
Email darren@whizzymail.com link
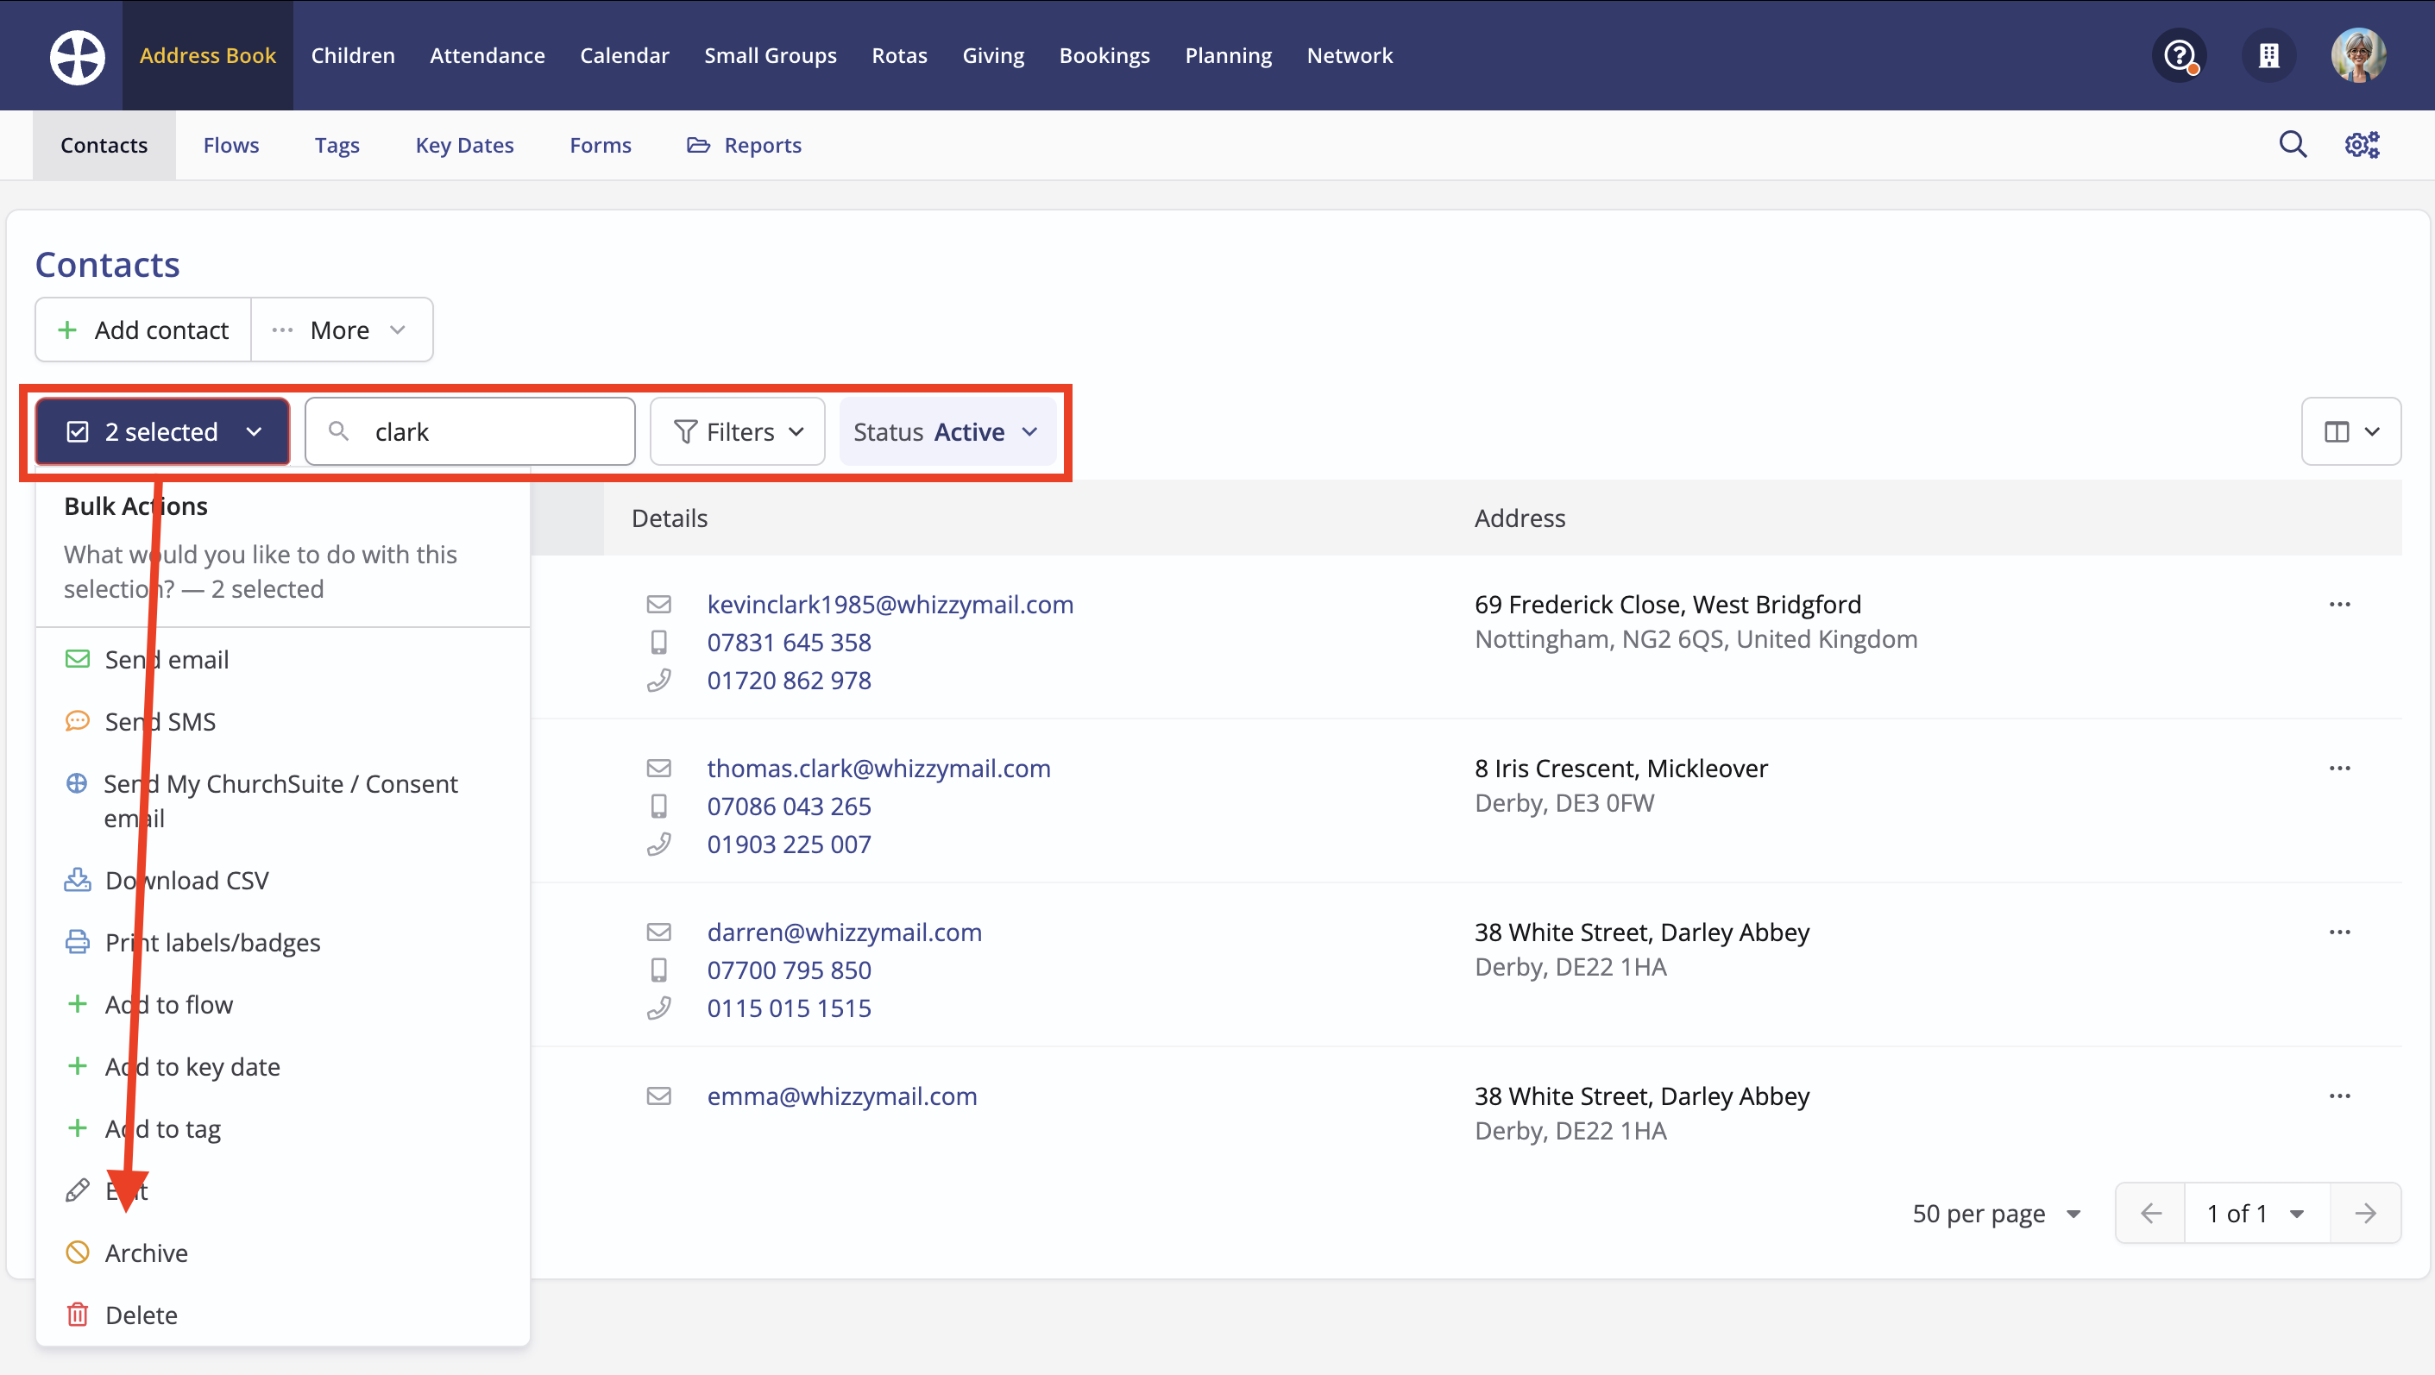[x=844, y=932]
